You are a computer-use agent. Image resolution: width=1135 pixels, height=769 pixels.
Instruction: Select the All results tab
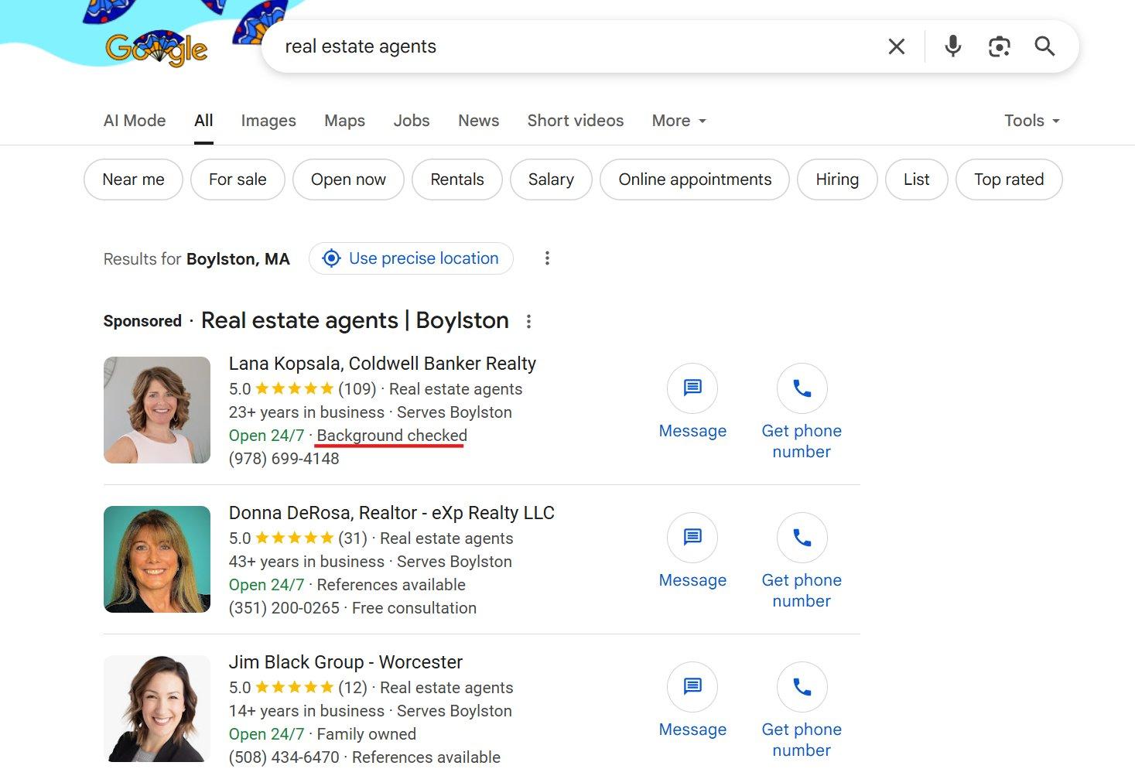[203, 121]
